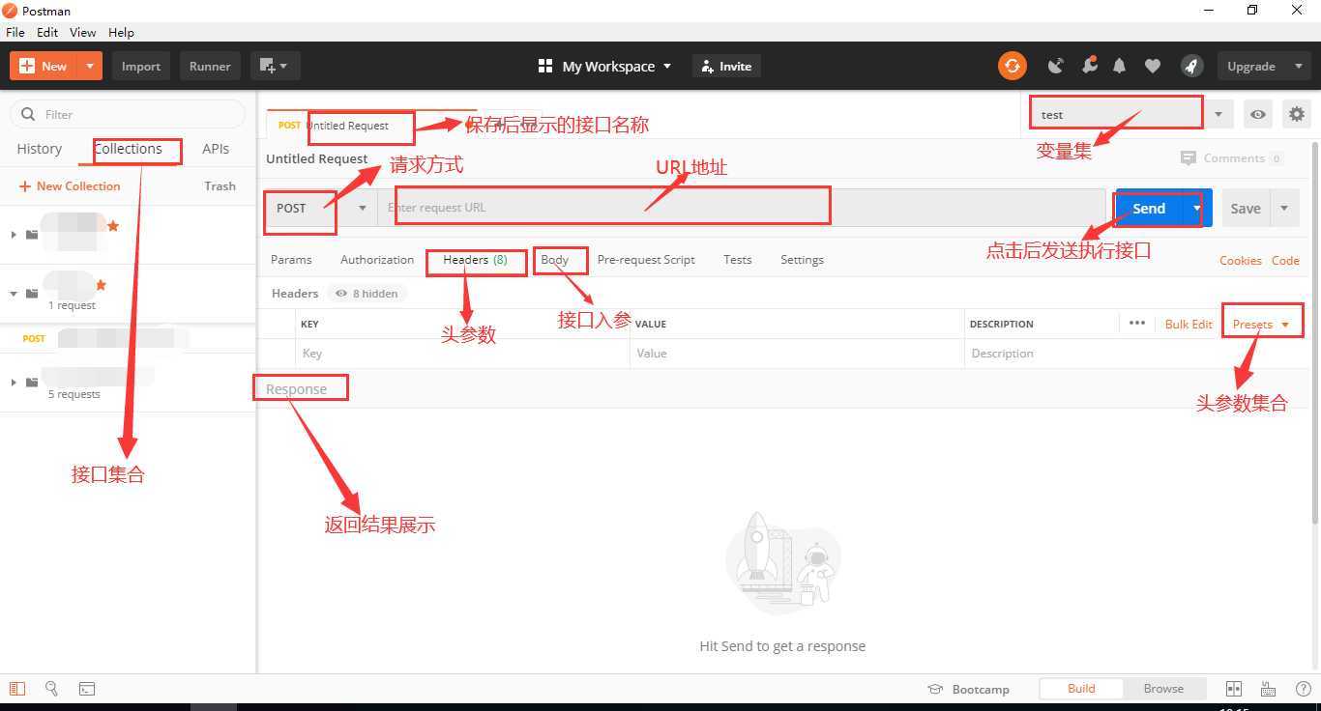Viewport: 1321px width, 711px height.
Task: Open the Runner
Action: 210,66
